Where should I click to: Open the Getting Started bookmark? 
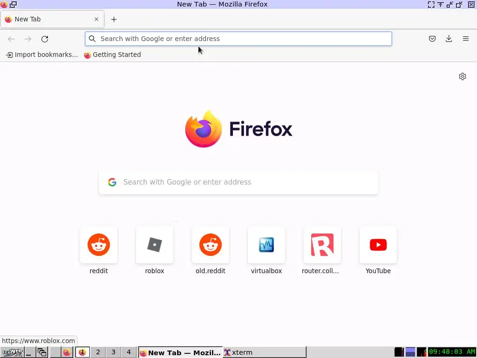pos(112,55)
